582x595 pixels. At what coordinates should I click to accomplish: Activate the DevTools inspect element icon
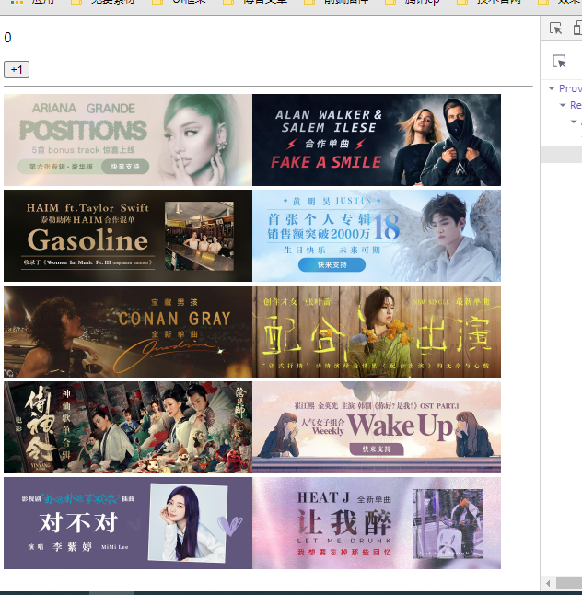point(556,29)
